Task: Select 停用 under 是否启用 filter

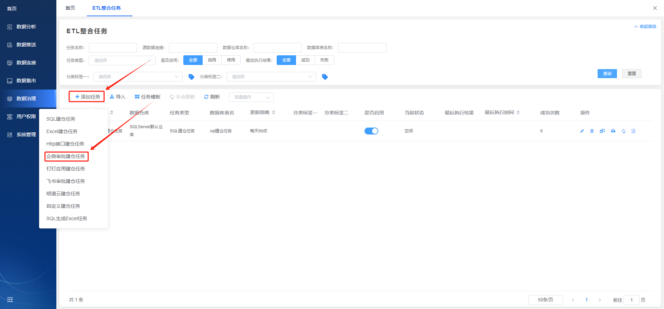Action: point(231,60)
